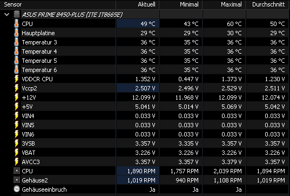Collapse the ASUS PRIME B450-PLUS sensor group

7,15
